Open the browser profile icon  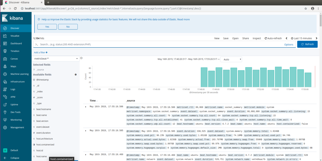pos(312,8)
